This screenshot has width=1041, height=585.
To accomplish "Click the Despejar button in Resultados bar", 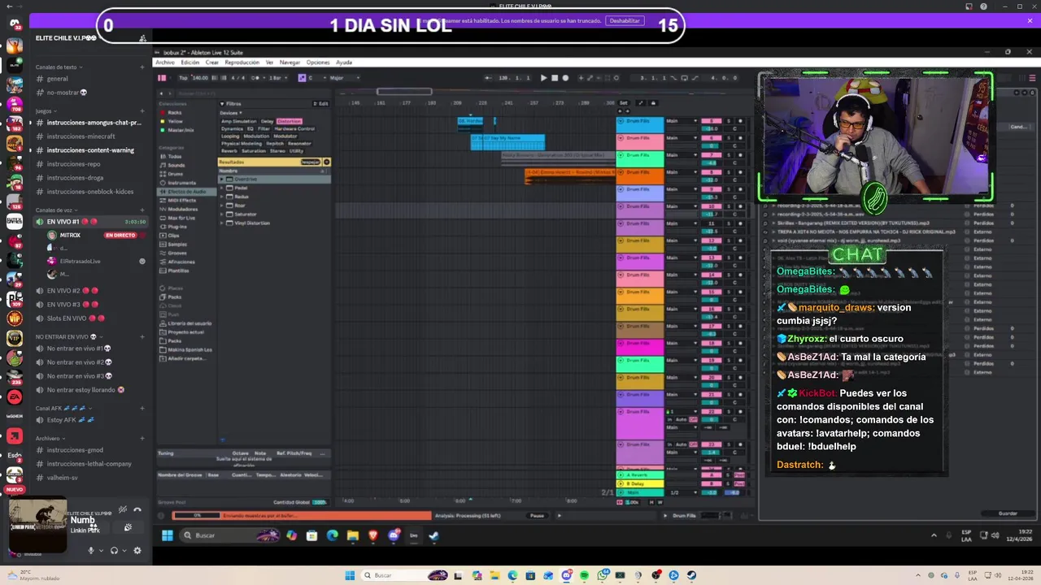I will [x=310, y=162].
